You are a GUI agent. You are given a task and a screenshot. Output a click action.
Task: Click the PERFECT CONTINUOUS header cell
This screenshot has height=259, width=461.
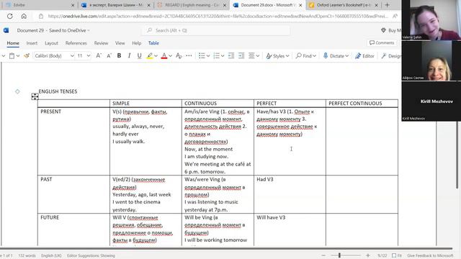point(362,104)
